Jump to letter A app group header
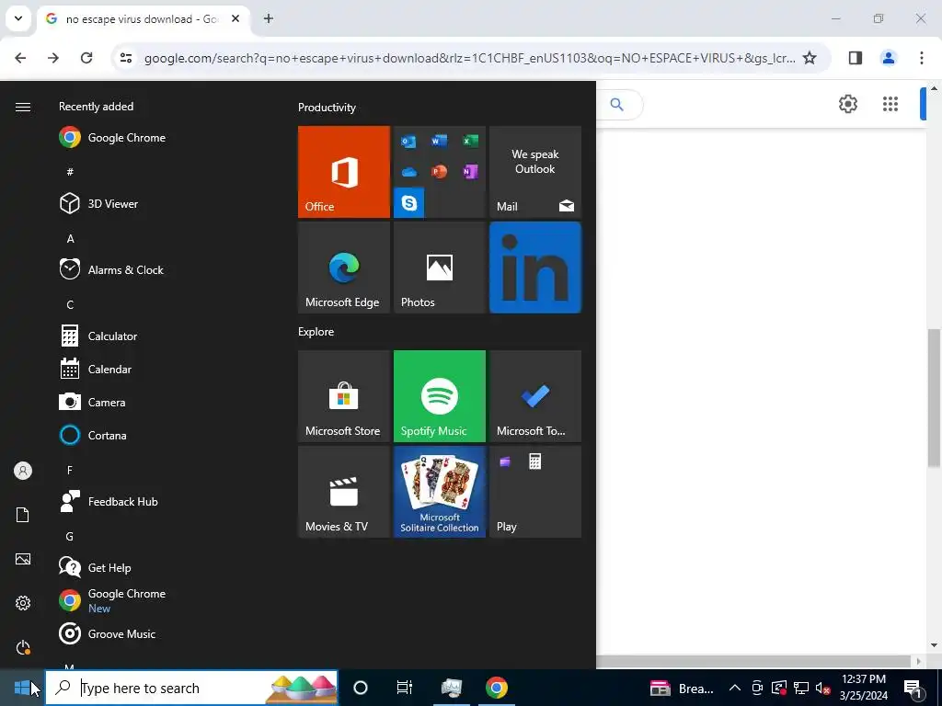The height and width of the screenshot is (706, 942). [70, 238]
